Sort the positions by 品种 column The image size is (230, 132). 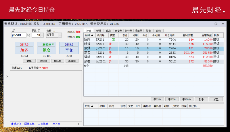89,35
